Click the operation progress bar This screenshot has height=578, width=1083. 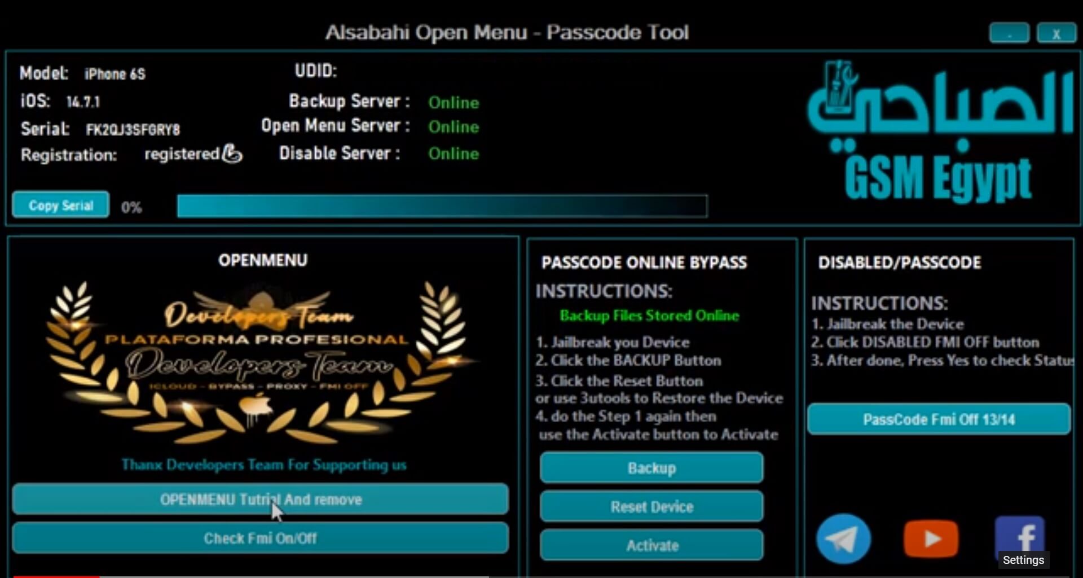pos(442,206)
